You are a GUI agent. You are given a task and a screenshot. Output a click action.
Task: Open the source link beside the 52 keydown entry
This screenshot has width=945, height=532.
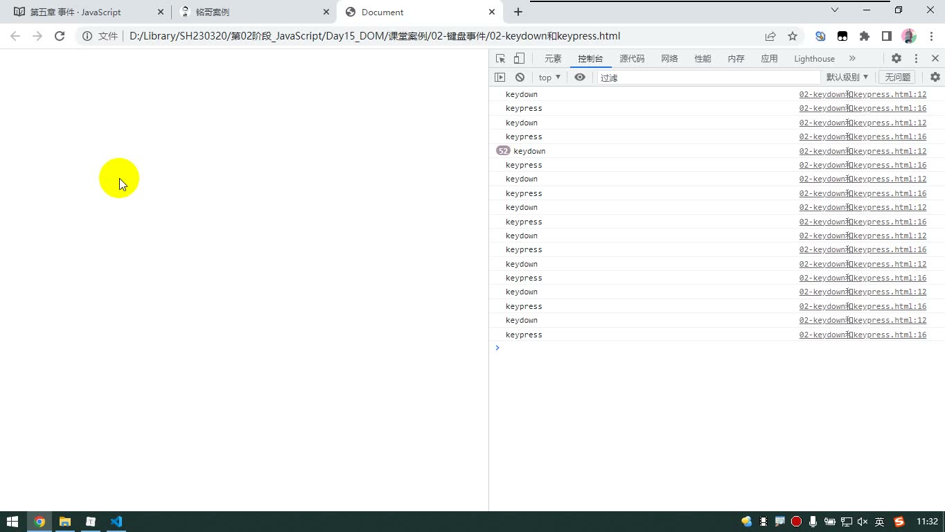[863, 151]
